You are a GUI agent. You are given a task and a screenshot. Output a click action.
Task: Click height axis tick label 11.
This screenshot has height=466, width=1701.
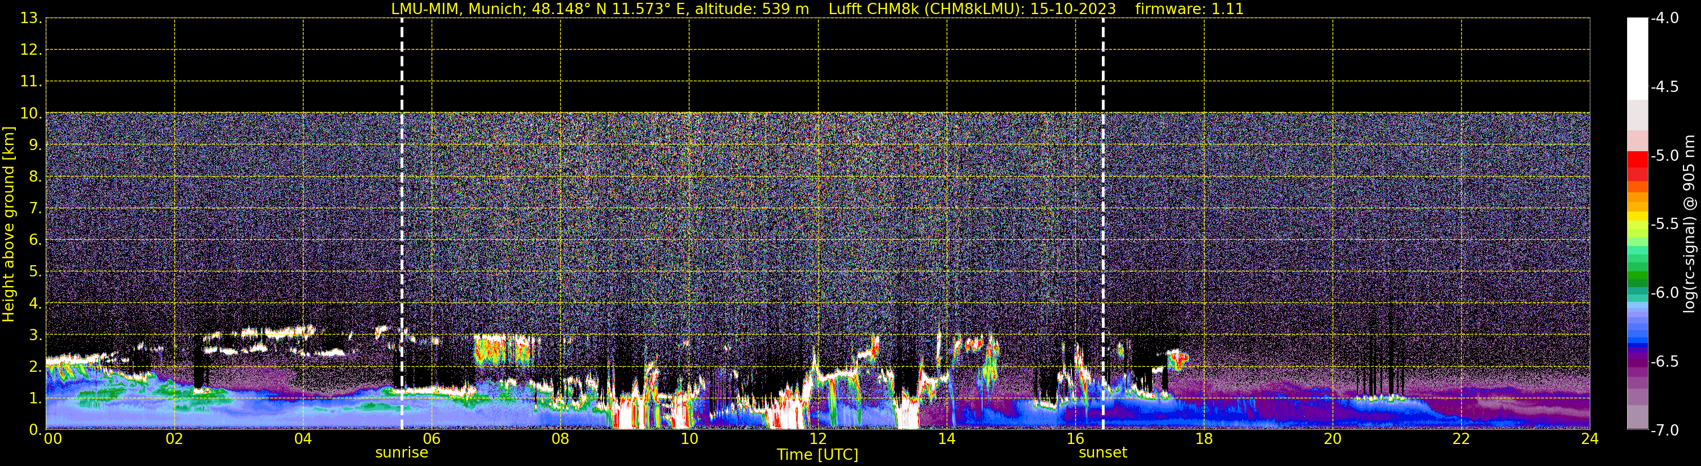(x=30, y=82)
